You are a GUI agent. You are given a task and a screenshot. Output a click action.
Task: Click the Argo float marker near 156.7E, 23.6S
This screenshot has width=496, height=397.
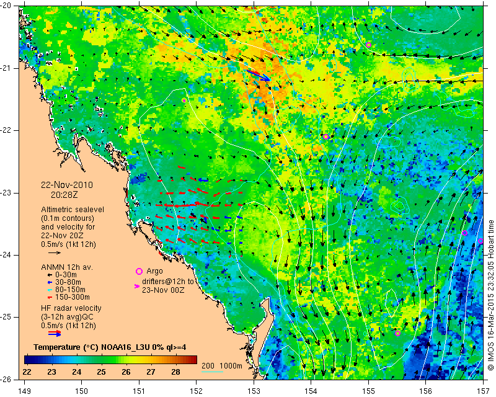(464, 233)
